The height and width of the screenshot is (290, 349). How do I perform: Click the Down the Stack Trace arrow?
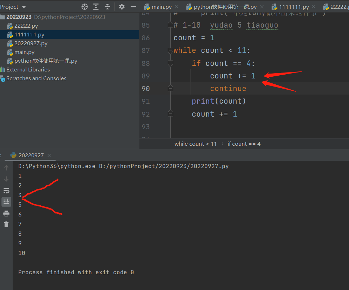click(x=6, y=179)
